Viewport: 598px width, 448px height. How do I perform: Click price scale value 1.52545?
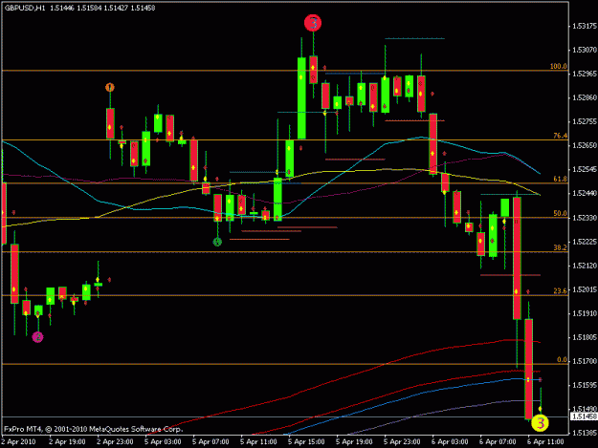tap(585, 169)
